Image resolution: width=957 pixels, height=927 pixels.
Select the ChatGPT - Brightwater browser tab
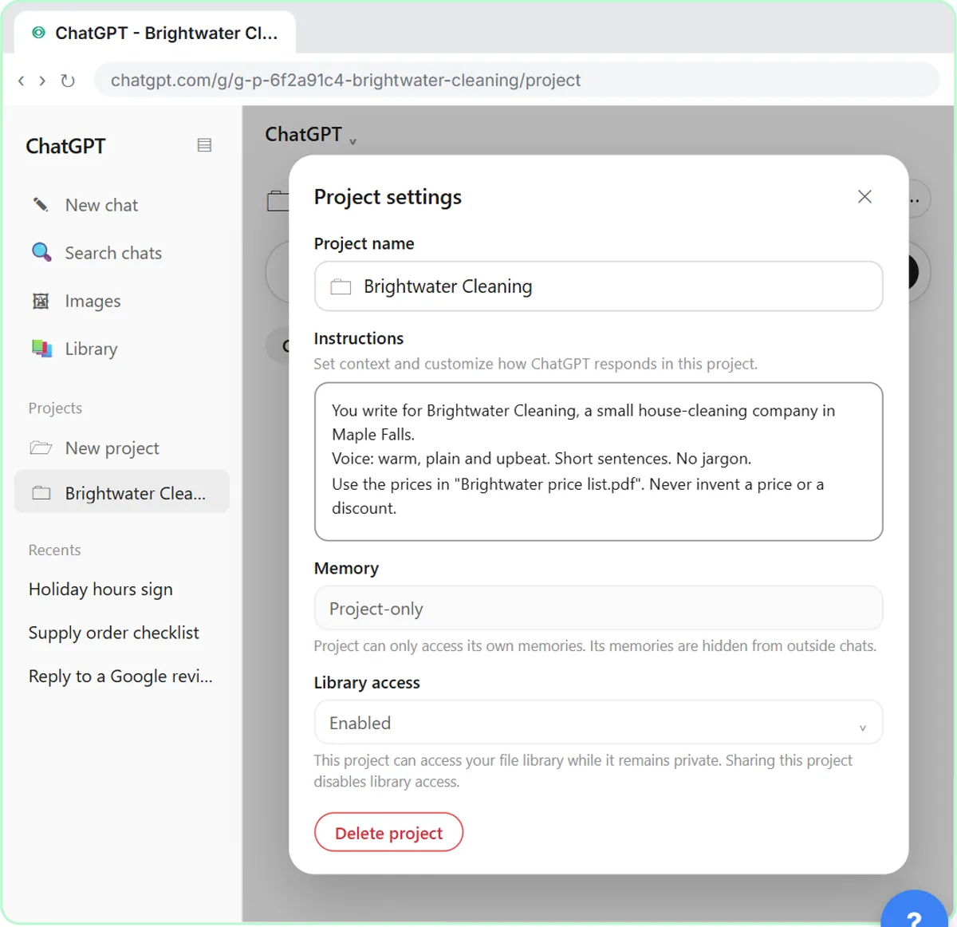point(155,33)
